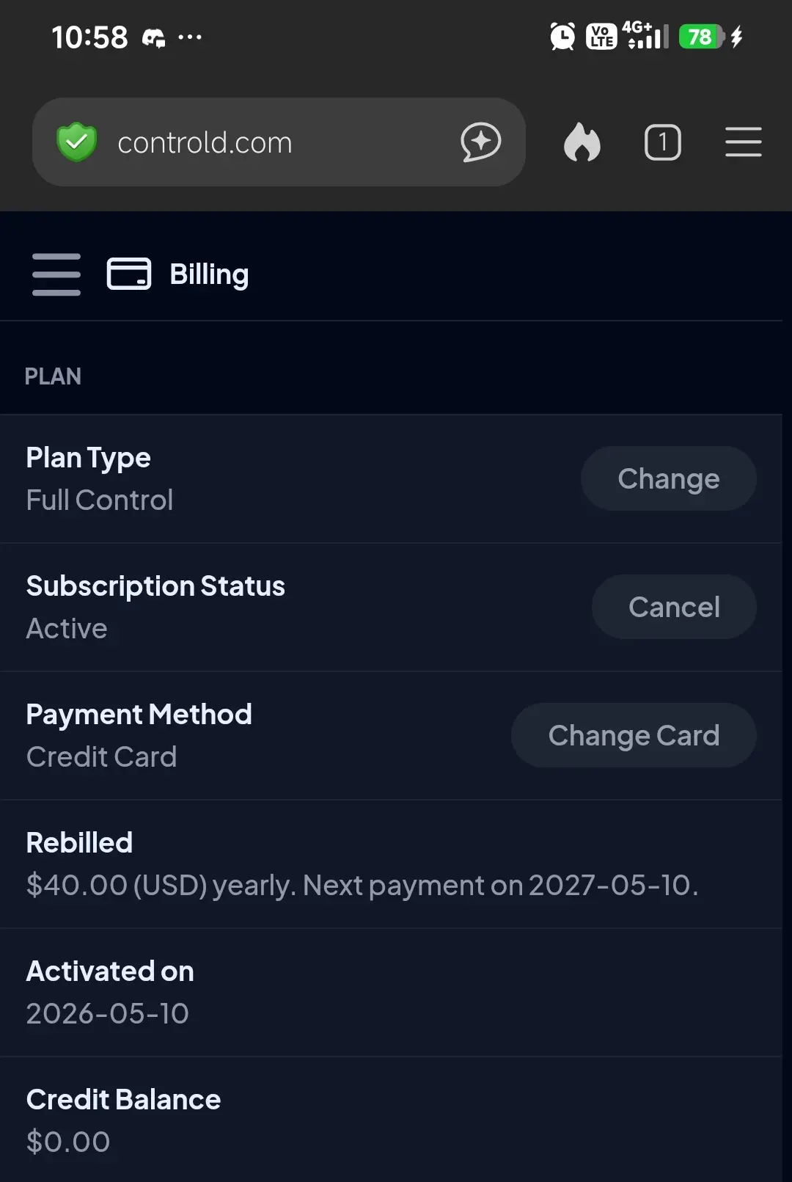The height and width of the screenshot is (1182, 792).
Task: Select the Billing page title
Action: tap(209, 274)
